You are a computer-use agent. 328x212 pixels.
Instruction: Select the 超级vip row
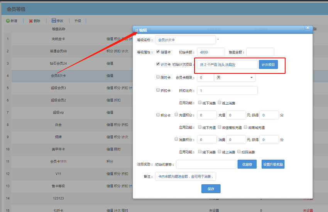click(x=68, y=112)
